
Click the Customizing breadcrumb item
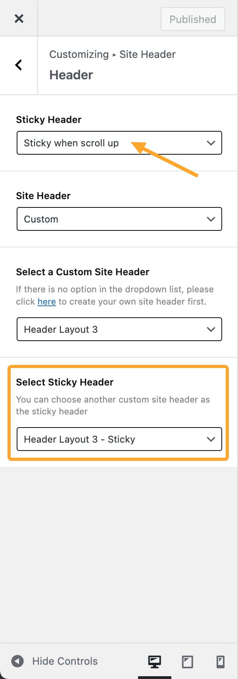(79, 54)
